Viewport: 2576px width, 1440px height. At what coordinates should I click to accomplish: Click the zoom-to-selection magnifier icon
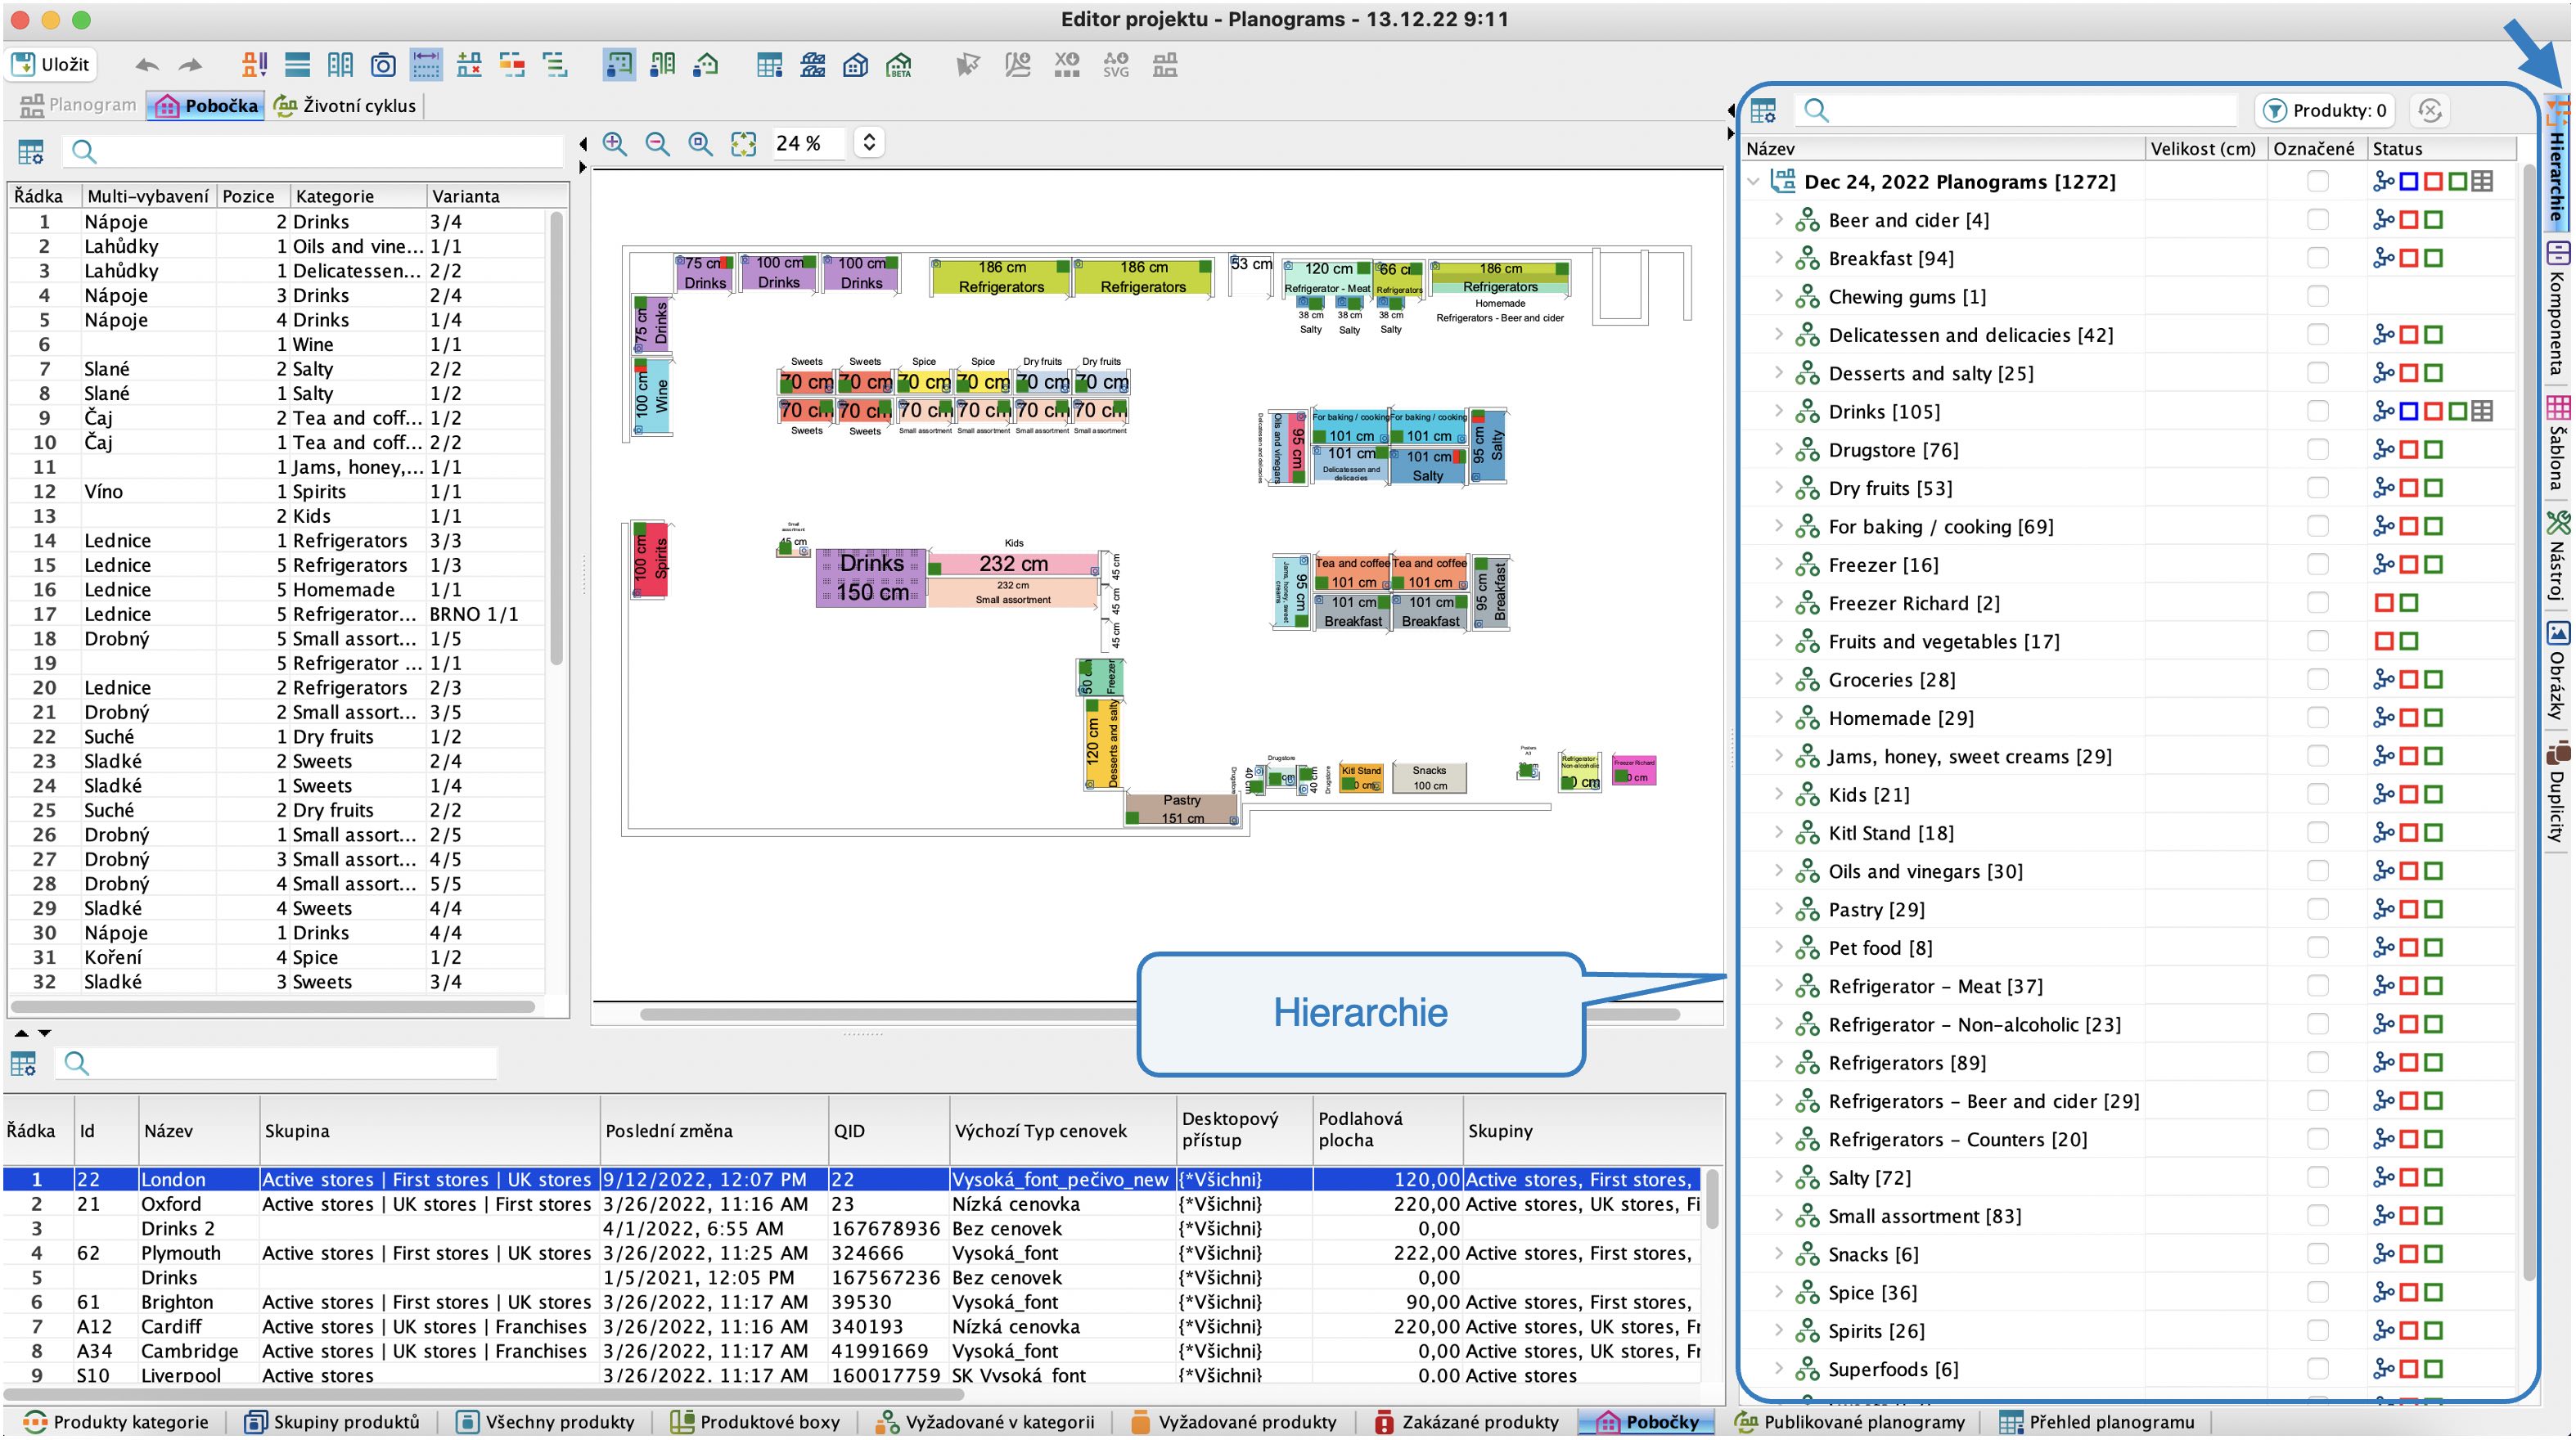(x=701, y=144)
